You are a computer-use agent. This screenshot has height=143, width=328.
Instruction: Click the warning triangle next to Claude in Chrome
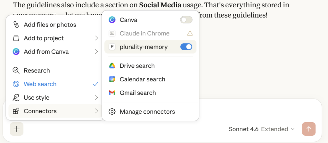pos(190,33)
